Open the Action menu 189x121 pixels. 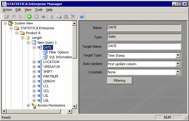7,10
